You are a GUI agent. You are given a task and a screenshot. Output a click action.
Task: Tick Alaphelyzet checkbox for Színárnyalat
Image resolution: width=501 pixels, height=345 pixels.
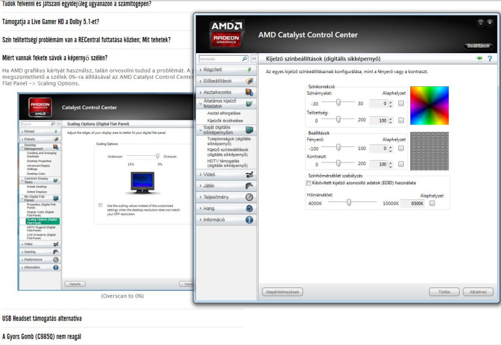pos(401,103)
